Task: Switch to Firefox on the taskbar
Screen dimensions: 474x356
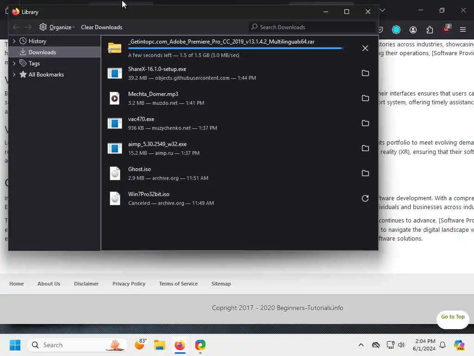Action: click(180, 345)
